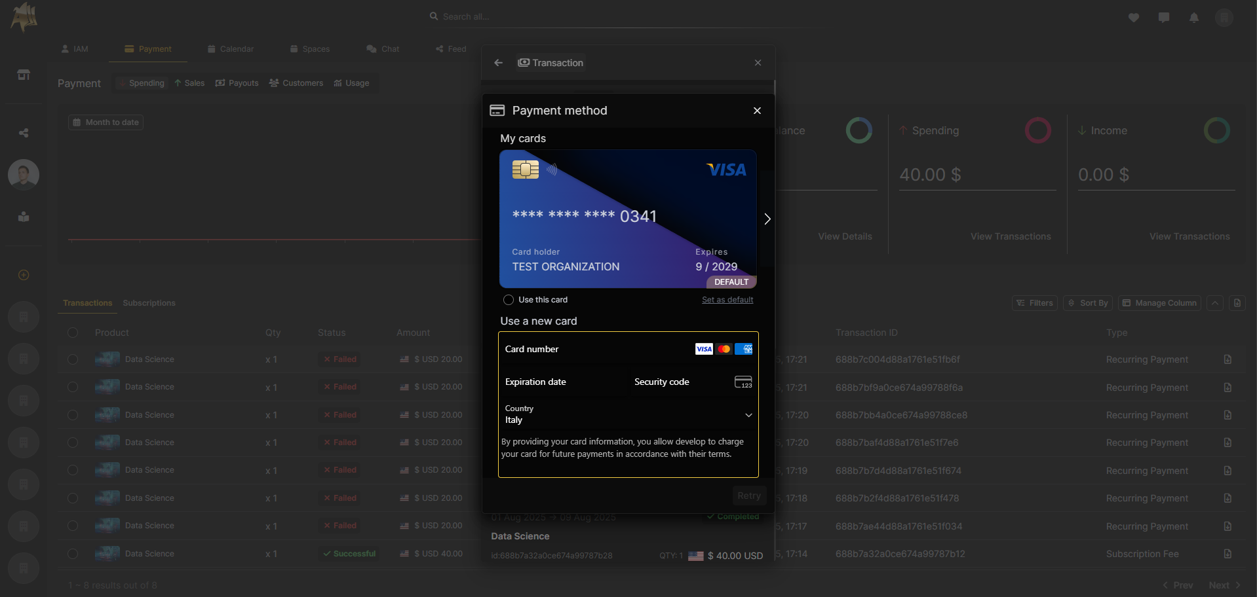Select the Sales sub-tab
The width and height of the screenshot is (1257, 597).
[x=189, y=83]
